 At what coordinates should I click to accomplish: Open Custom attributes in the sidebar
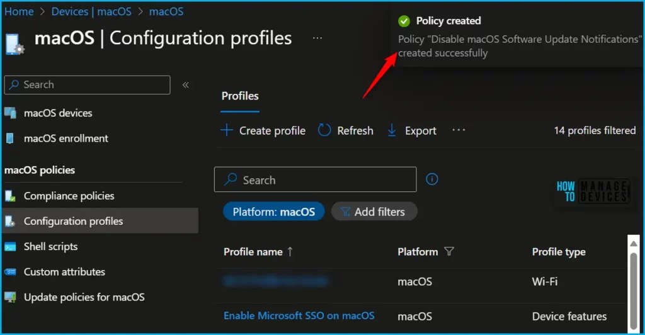[65, 272]
